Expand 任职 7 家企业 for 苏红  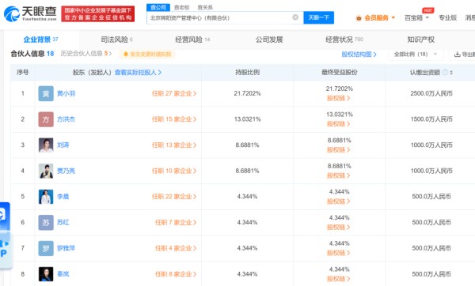[x=176, y=223]
